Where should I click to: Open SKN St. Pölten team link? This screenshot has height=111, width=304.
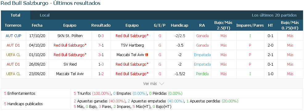70,36
